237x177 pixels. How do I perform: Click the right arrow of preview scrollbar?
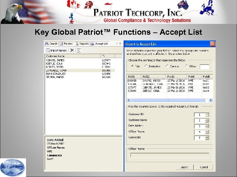(x=211, y=100)
